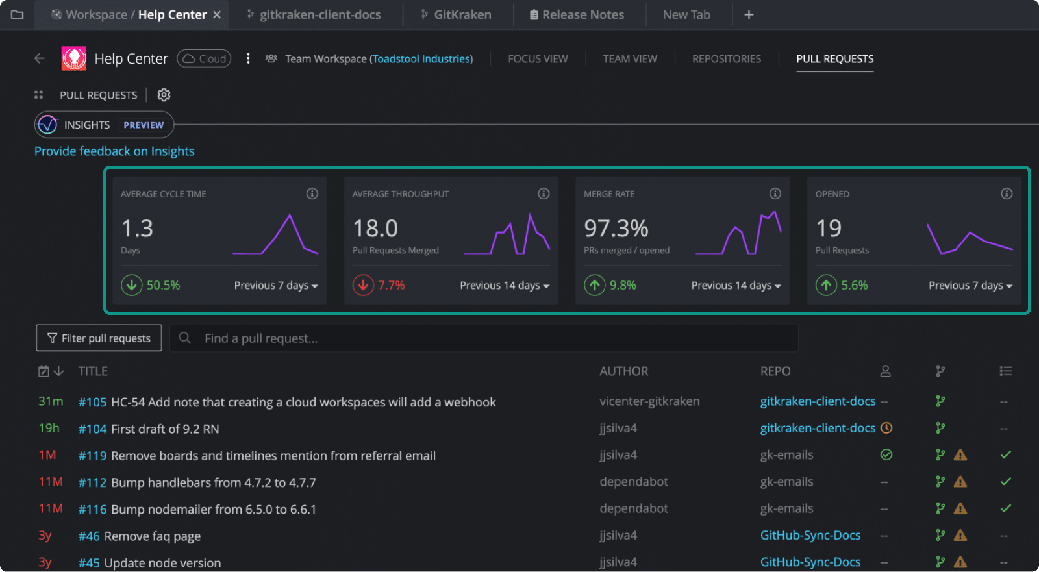Open gitkraken-client-docs repo in #105 row
1039x572 pixels.
point(818,401)
